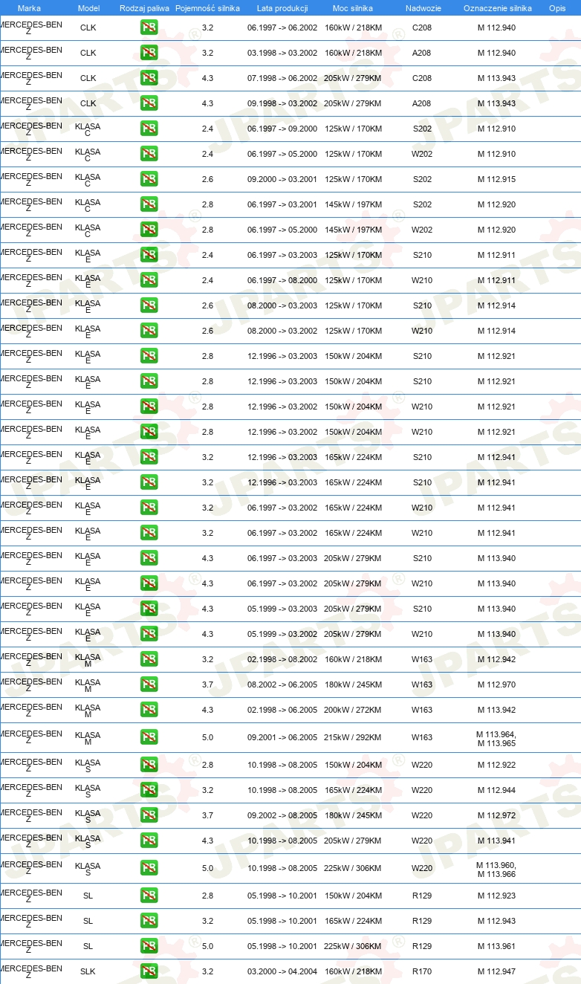Click production years 09.2000 -> 03.2001

tap(282, 179)
